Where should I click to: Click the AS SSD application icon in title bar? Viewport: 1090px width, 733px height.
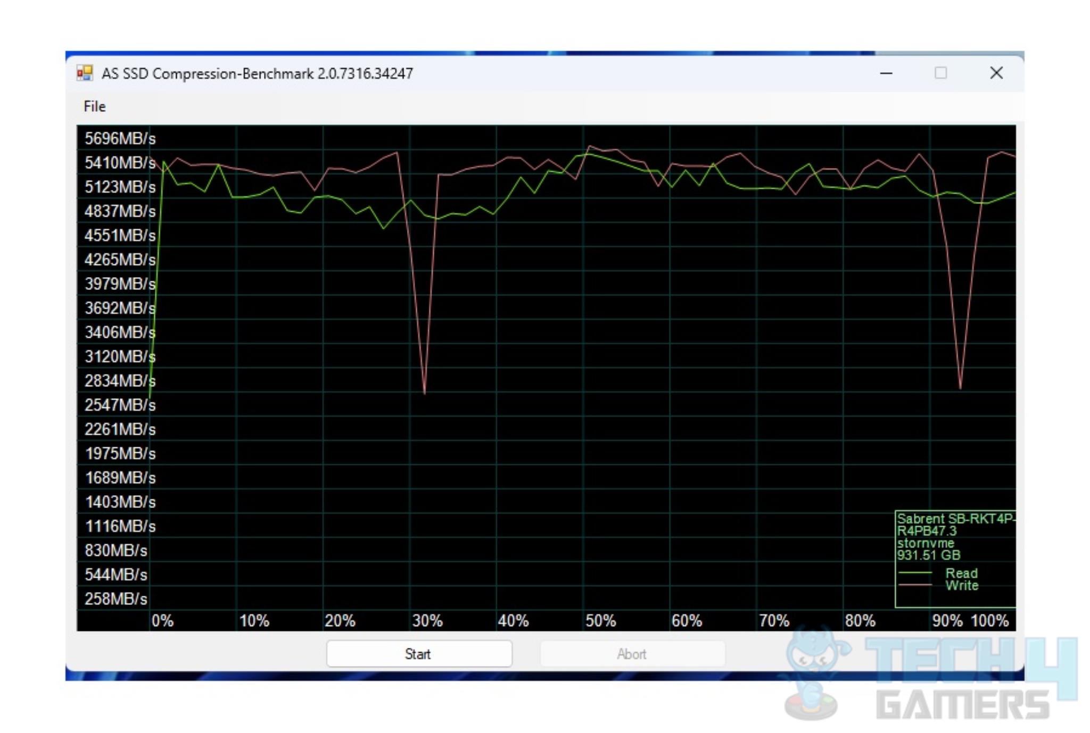79,73
